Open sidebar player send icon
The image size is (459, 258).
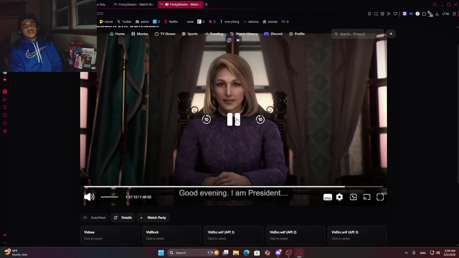5,99
